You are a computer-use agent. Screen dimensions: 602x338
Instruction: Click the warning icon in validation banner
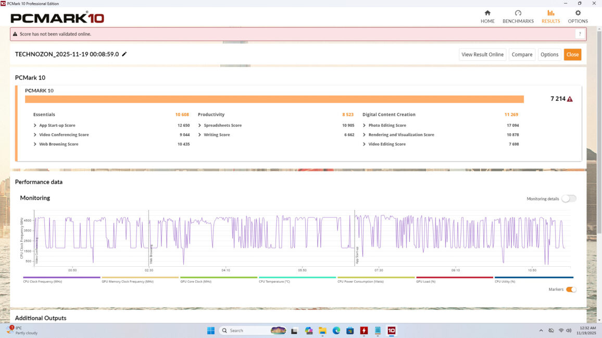tap(15, 34)
